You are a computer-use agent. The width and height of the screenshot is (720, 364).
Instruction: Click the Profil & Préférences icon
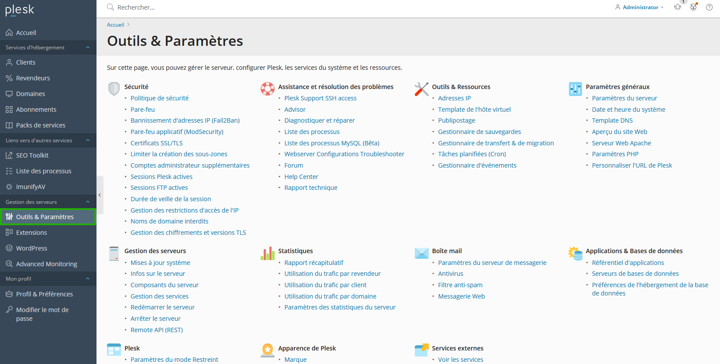click(x=9, y=294)
